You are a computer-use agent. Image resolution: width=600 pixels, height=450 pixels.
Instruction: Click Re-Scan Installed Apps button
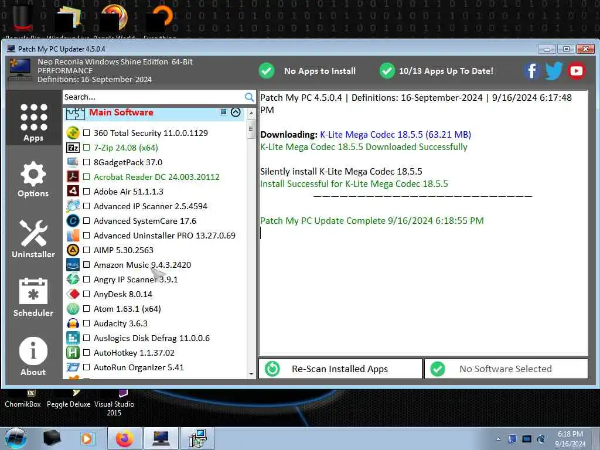340,369
